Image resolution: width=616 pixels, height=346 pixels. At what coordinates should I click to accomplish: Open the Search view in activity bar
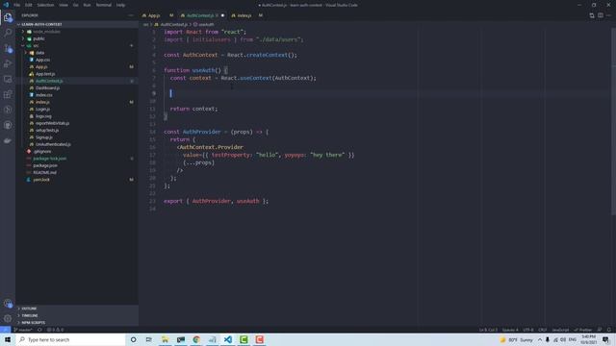pyautogui.click(x=8, y=33)
